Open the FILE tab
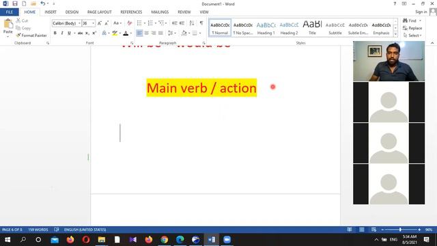Image resolution: width=437 pixels, height=246 pixels. pyautogui.click(x=10, y=12)
